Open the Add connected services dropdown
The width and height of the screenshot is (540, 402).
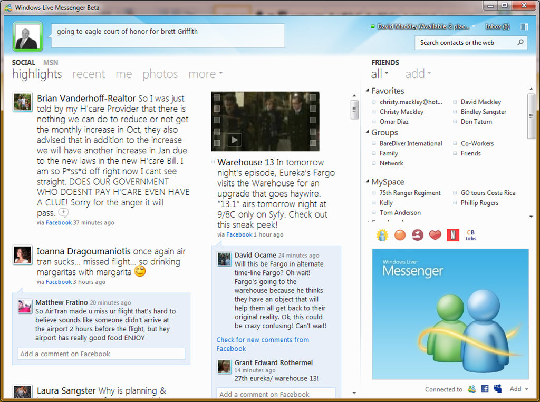point(519,389)
